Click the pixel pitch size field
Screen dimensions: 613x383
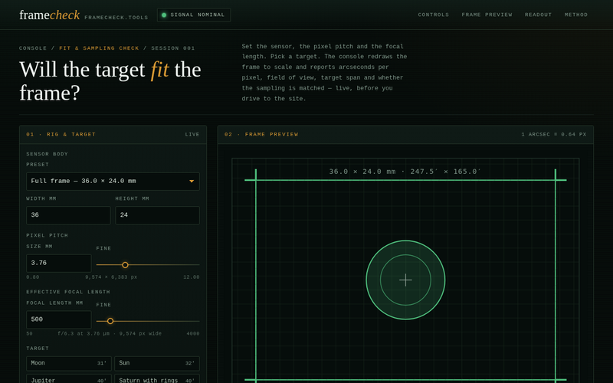(59, 263)
